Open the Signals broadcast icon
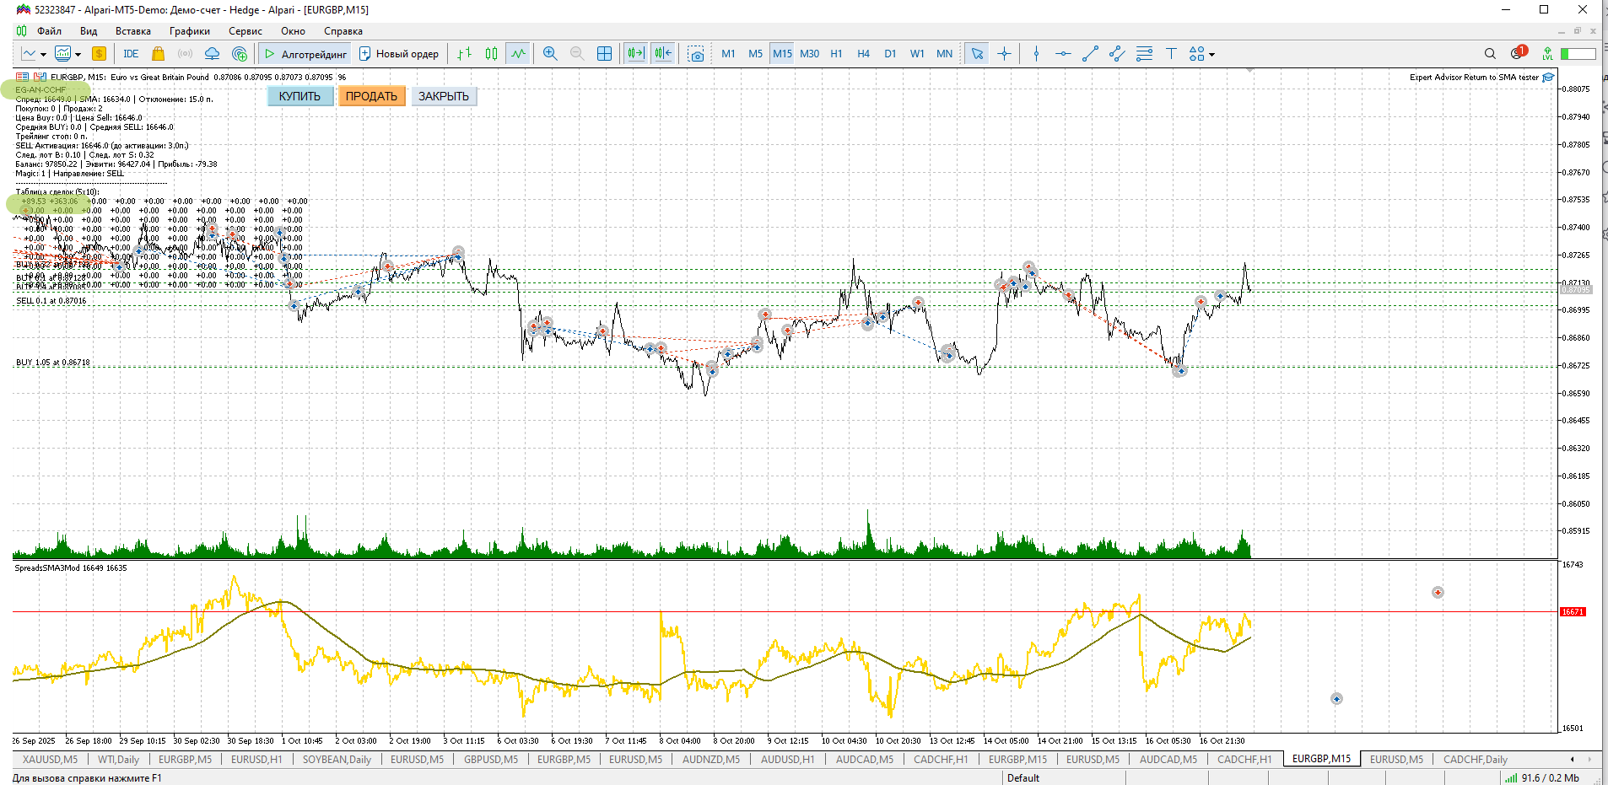The width and height of the screenshot is (1608, 785). click(x=185, y=54)
